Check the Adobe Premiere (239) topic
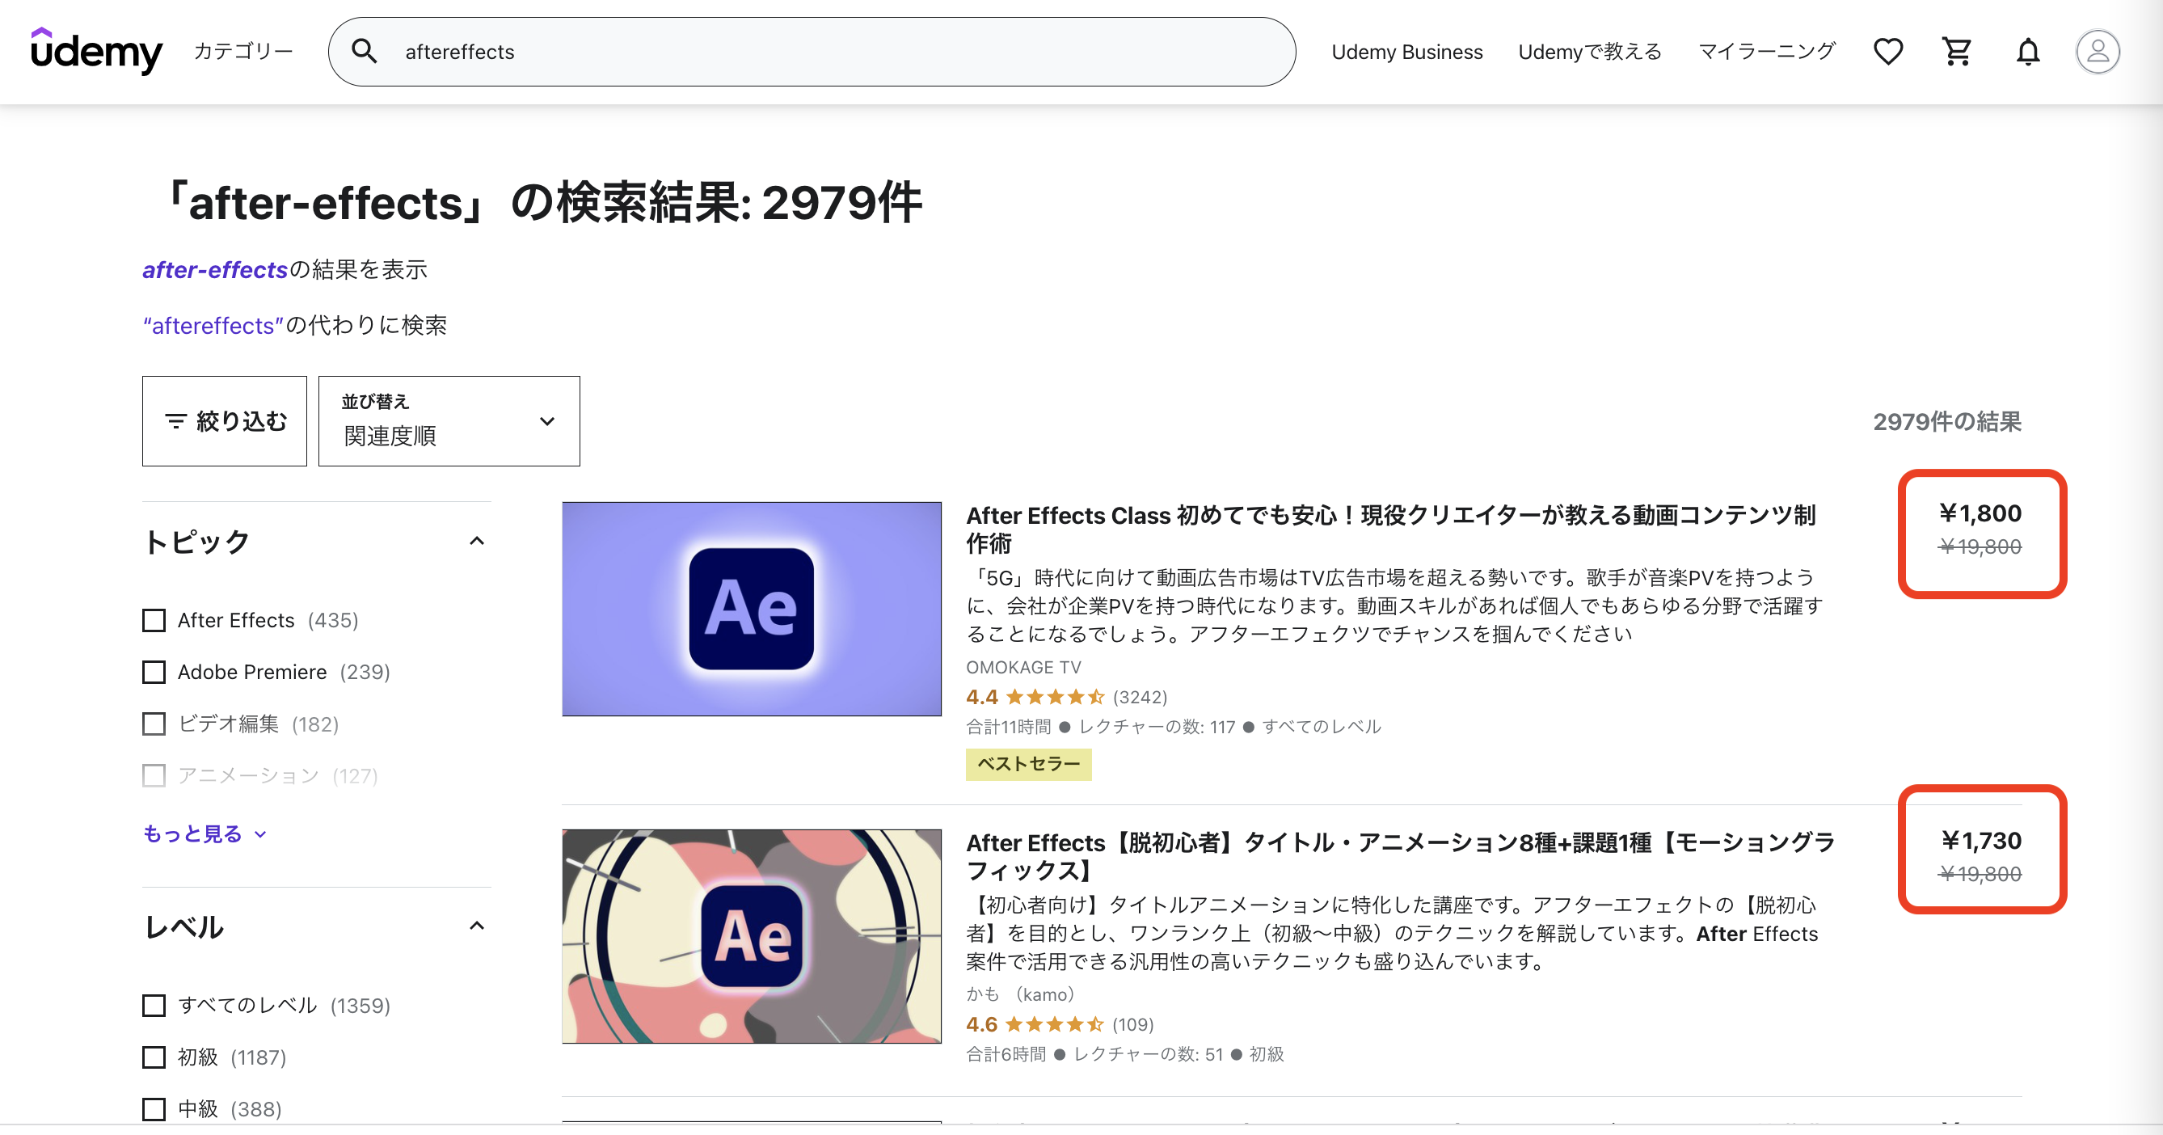Screen dimensions: 2163x1135 tap(154, 673)
